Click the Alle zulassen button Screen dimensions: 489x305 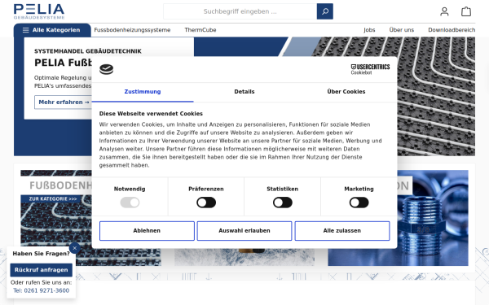[x=342, y=231]
